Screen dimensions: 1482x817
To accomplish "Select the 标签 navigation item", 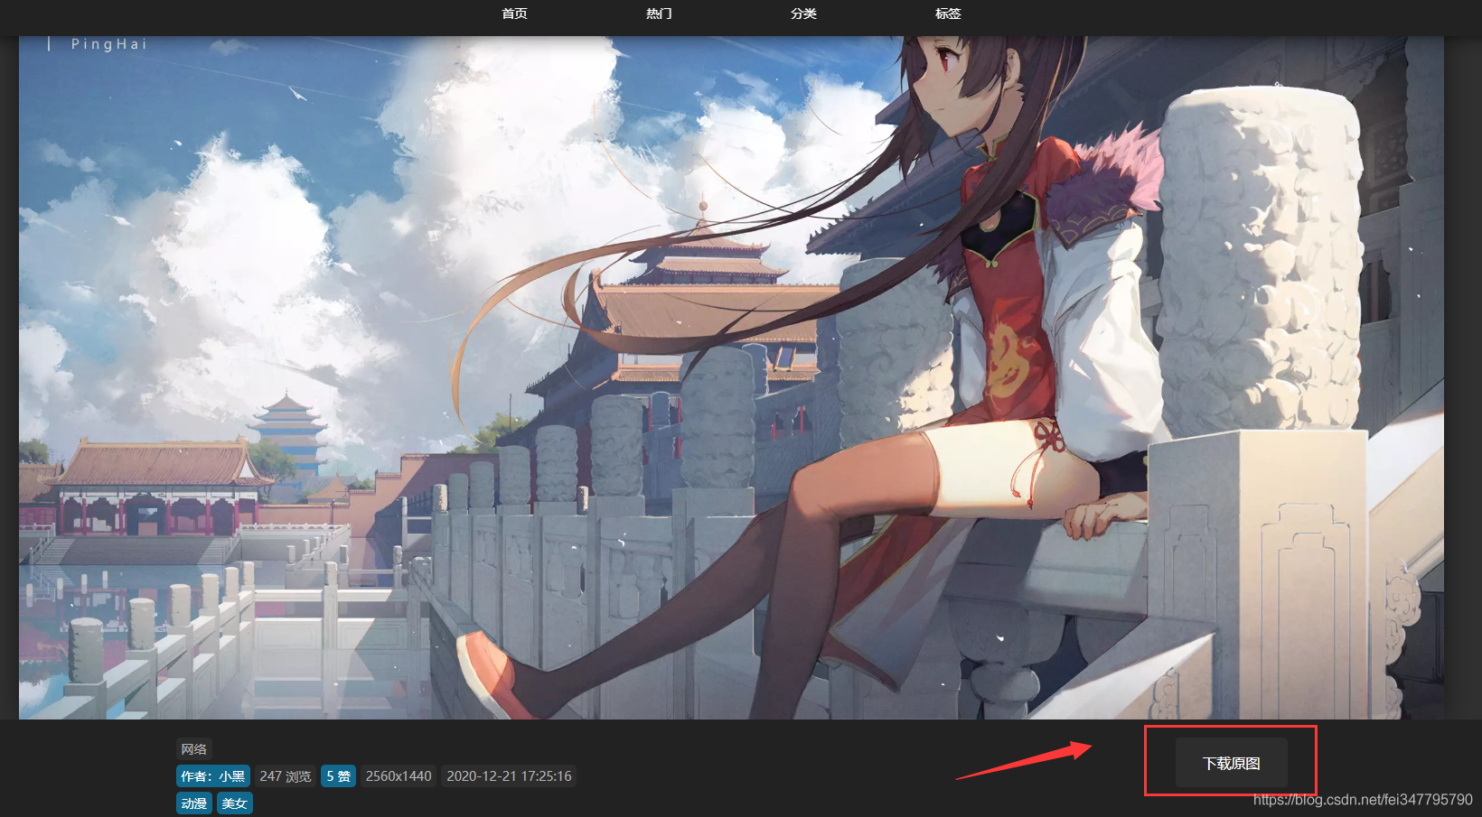I will tap(948, 14).
